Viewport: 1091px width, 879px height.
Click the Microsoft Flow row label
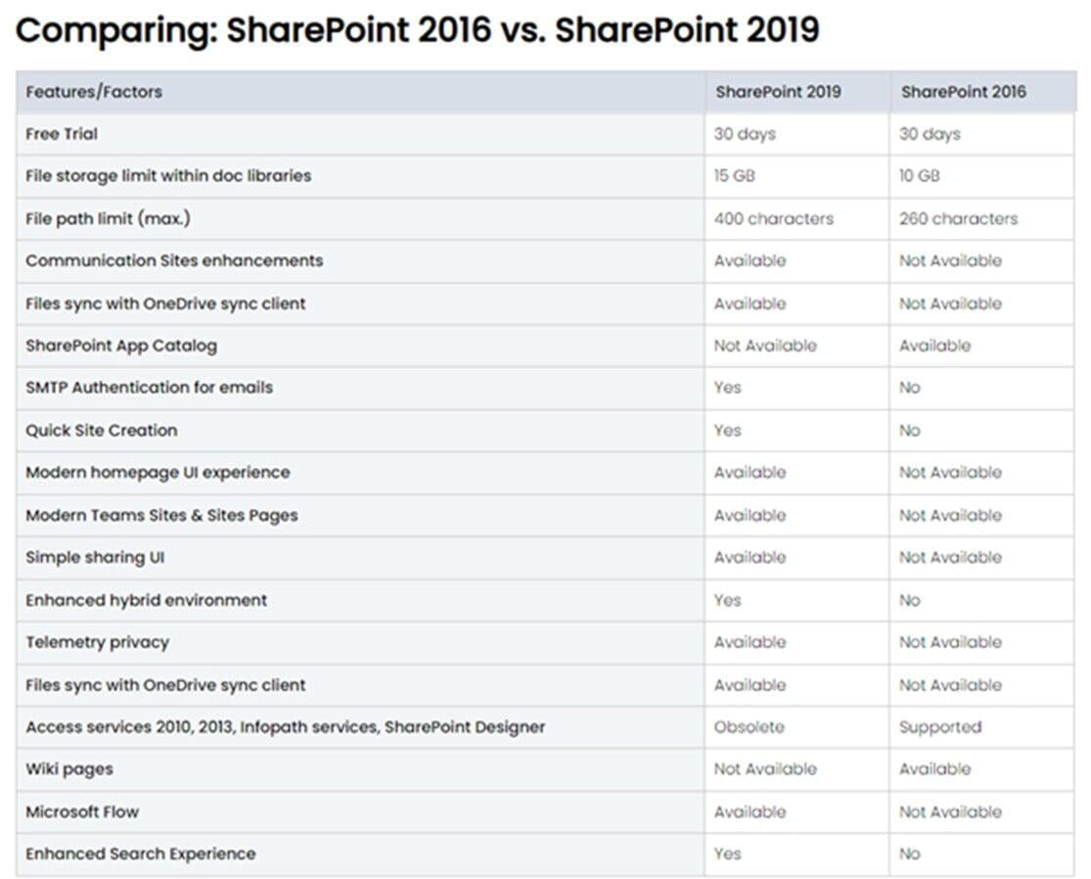[82, 812]
